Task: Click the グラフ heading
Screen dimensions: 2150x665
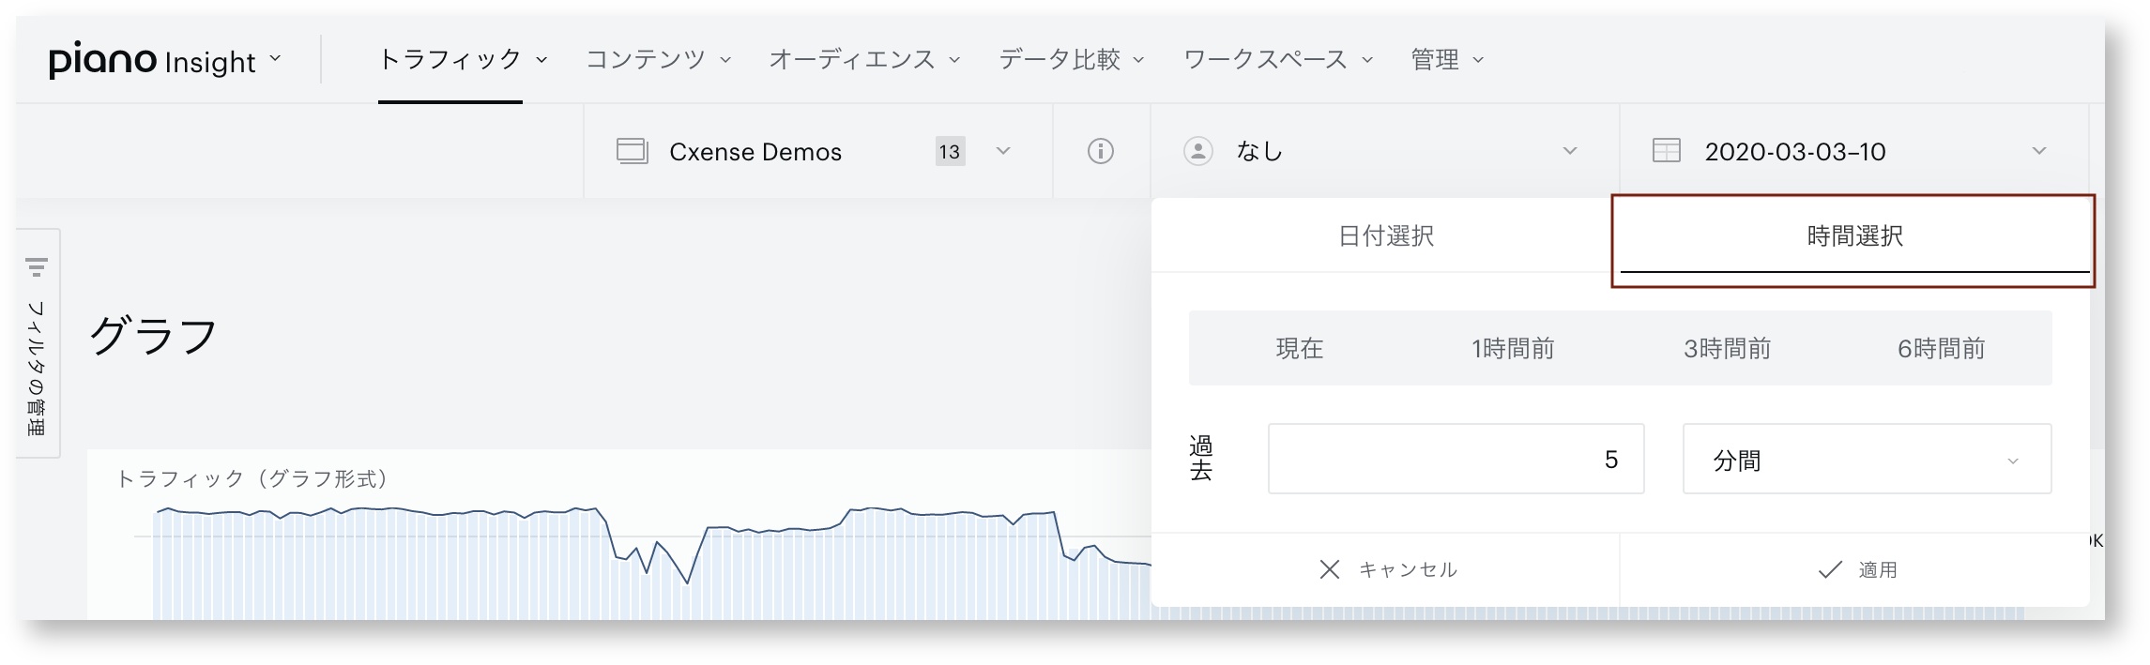Action: [x=153, y=336]
